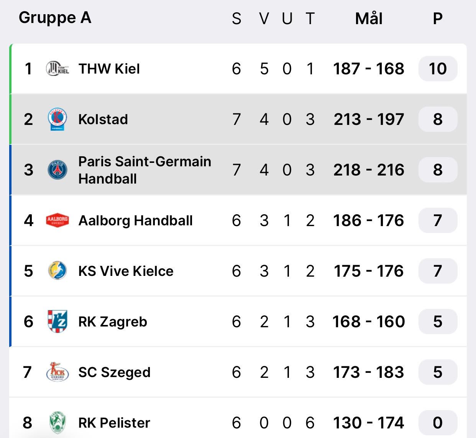This screenshot has width=476, height=438.
Task: Select Paris Saint-Germain Handball name
Action: 144,170
